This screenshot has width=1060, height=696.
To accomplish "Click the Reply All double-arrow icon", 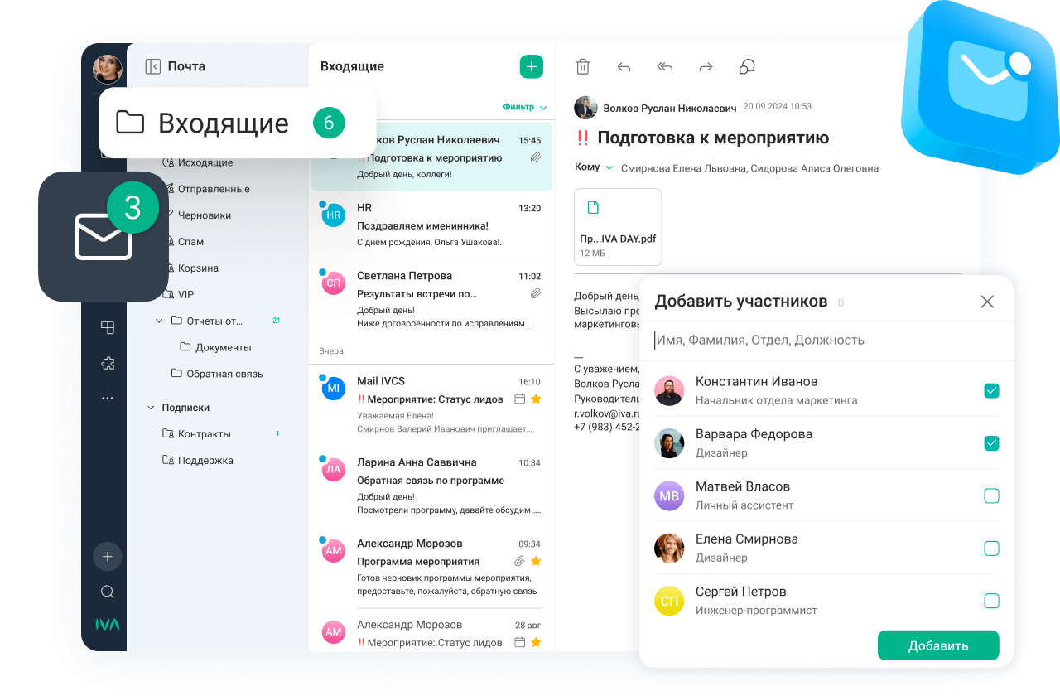I will [664, 67].
